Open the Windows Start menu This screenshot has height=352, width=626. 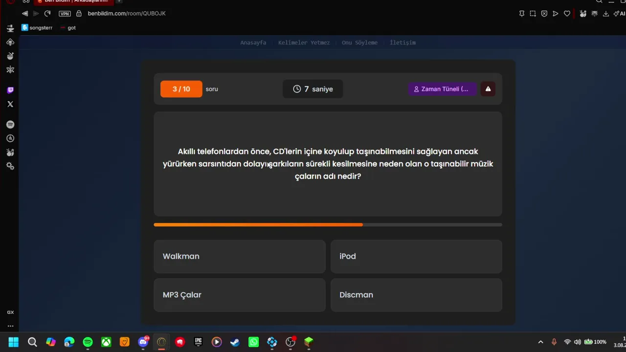click(14, 342)
